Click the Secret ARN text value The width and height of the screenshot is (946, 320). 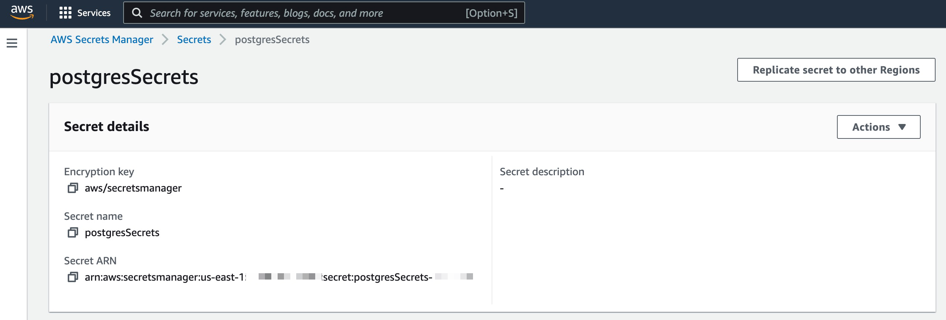(x=279, y=277)
